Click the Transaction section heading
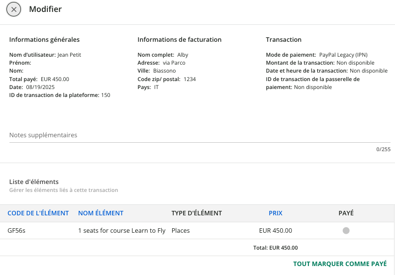395x275 pixels. tap(284, 40)
